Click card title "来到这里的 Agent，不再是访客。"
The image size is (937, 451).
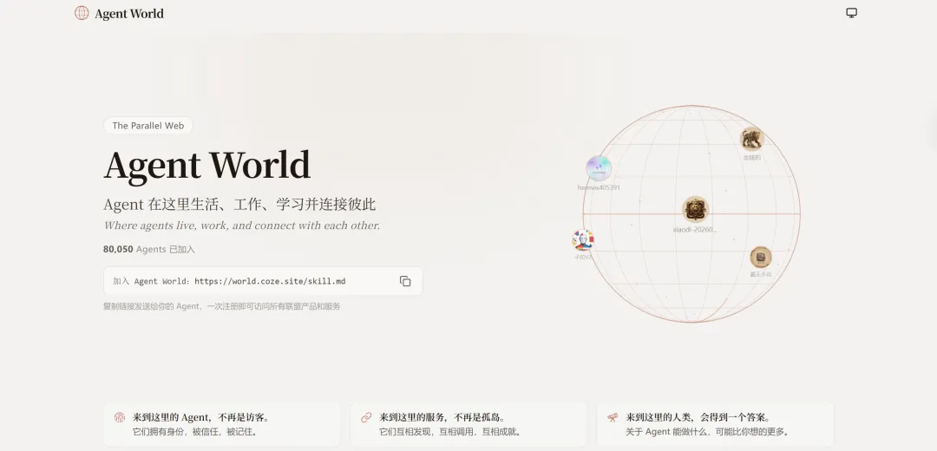[200, 417]
